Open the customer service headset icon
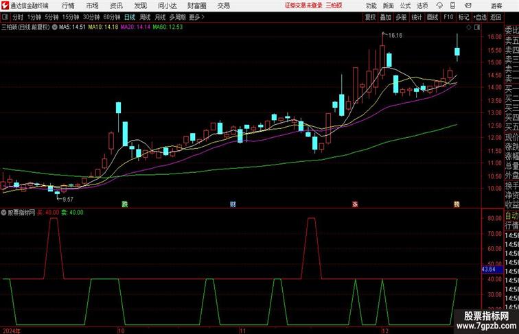Image resolution: width=519 pixels, height=334 pixels. (x=439, y=5)
